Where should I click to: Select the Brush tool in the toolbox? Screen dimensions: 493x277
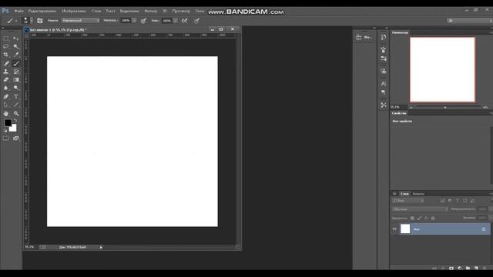pyautogui.click(x=15, y=63)
